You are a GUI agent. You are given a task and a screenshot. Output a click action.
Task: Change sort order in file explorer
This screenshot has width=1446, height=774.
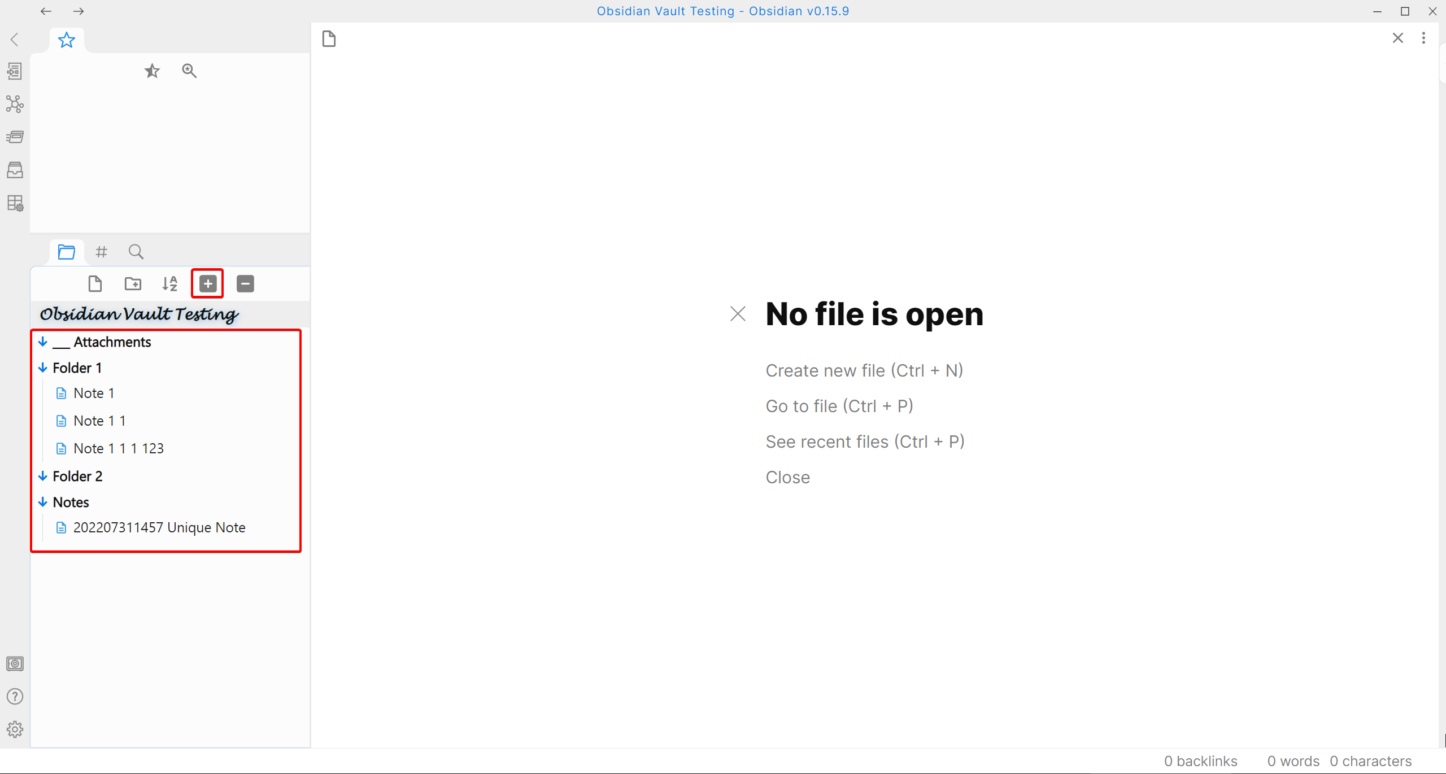[169, 283]
